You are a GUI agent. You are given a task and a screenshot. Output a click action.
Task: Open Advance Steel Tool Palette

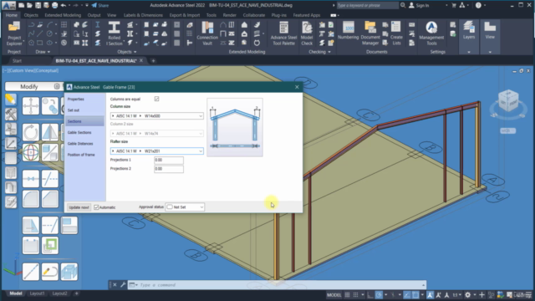coord(283,33)
